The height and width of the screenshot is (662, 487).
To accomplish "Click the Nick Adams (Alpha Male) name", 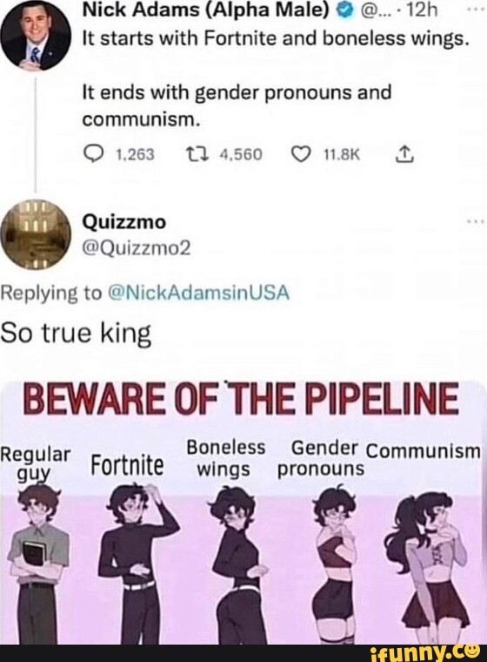I will click(205, 10).
